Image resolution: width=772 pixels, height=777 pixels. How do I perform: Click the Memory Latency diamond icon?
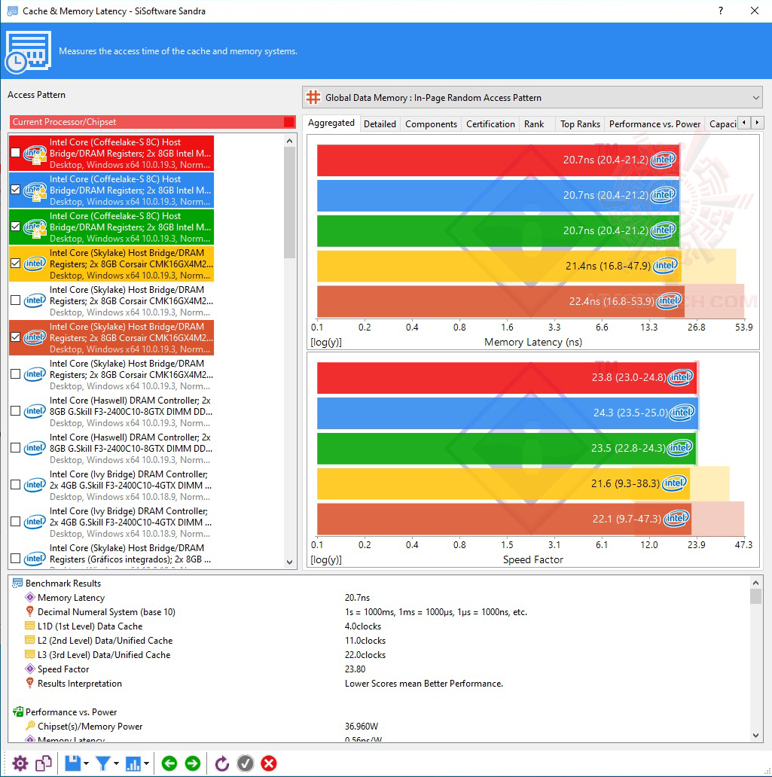[x=29, y=597]
